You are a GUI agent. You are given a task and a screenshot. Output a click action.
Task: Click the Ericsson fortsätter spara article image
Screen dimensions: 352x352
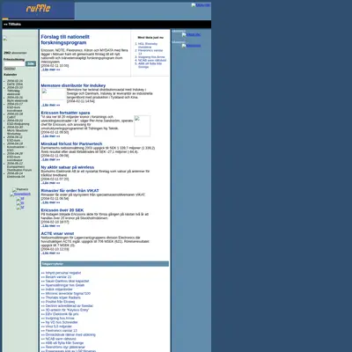click(143, 126)
